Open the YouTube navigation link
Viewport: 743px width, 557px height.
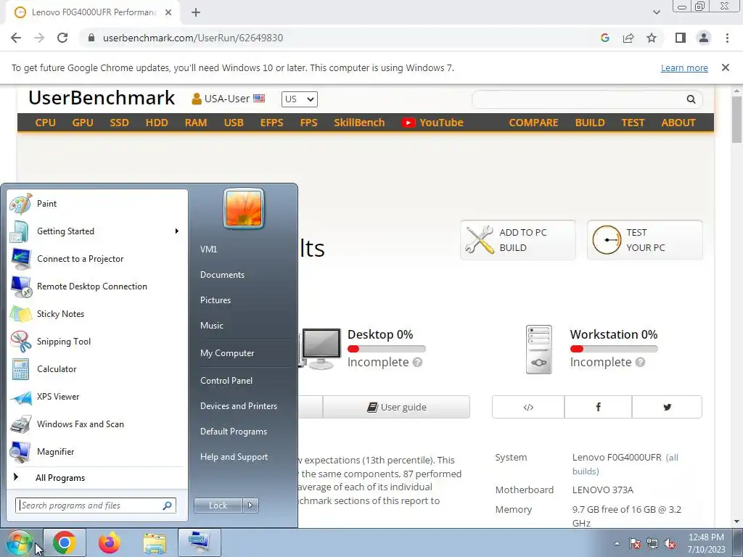(x=432, y=123)
